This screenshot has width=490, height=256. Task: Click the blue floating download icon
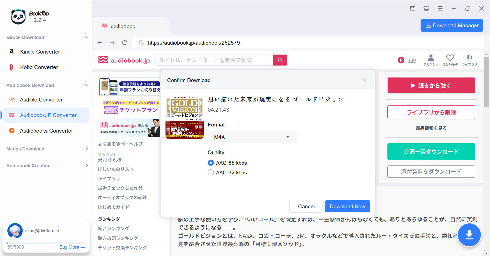[469, 235]
